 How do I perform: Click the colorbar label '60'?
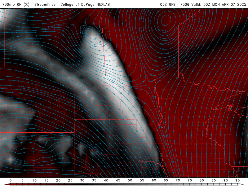(154, 180)
